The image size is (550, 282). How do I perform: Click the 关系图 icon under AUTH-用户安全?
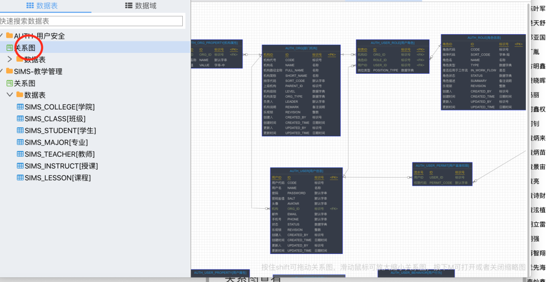click(10, 47)
